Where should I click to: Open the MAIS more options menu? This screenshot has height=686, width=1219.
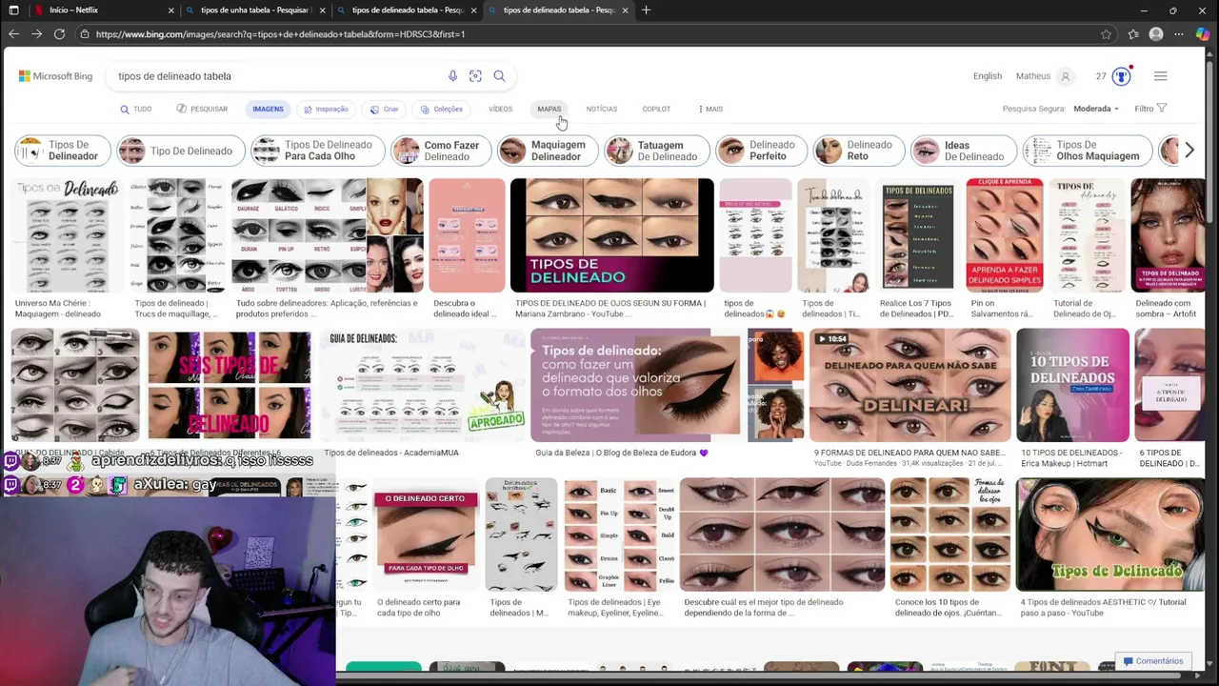click(710, 109)
